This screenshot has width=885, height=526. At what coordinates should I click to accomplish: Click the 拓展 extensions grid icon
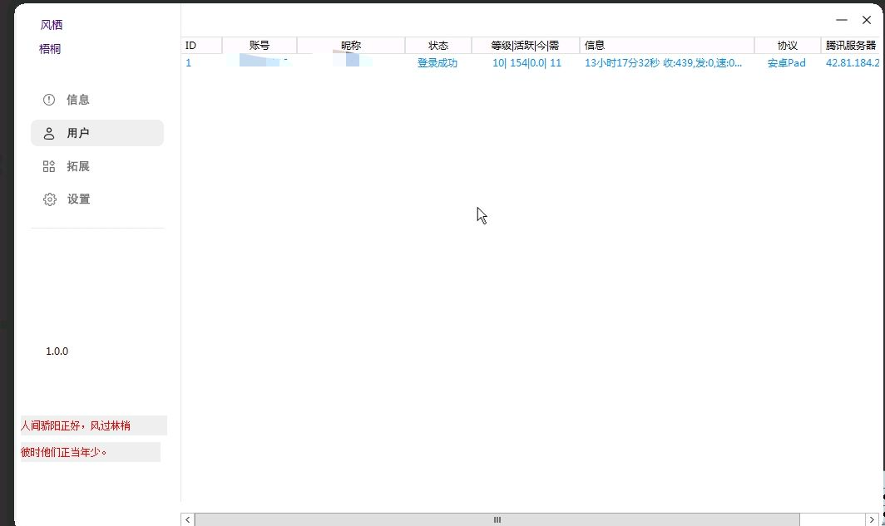coord(49,166)
